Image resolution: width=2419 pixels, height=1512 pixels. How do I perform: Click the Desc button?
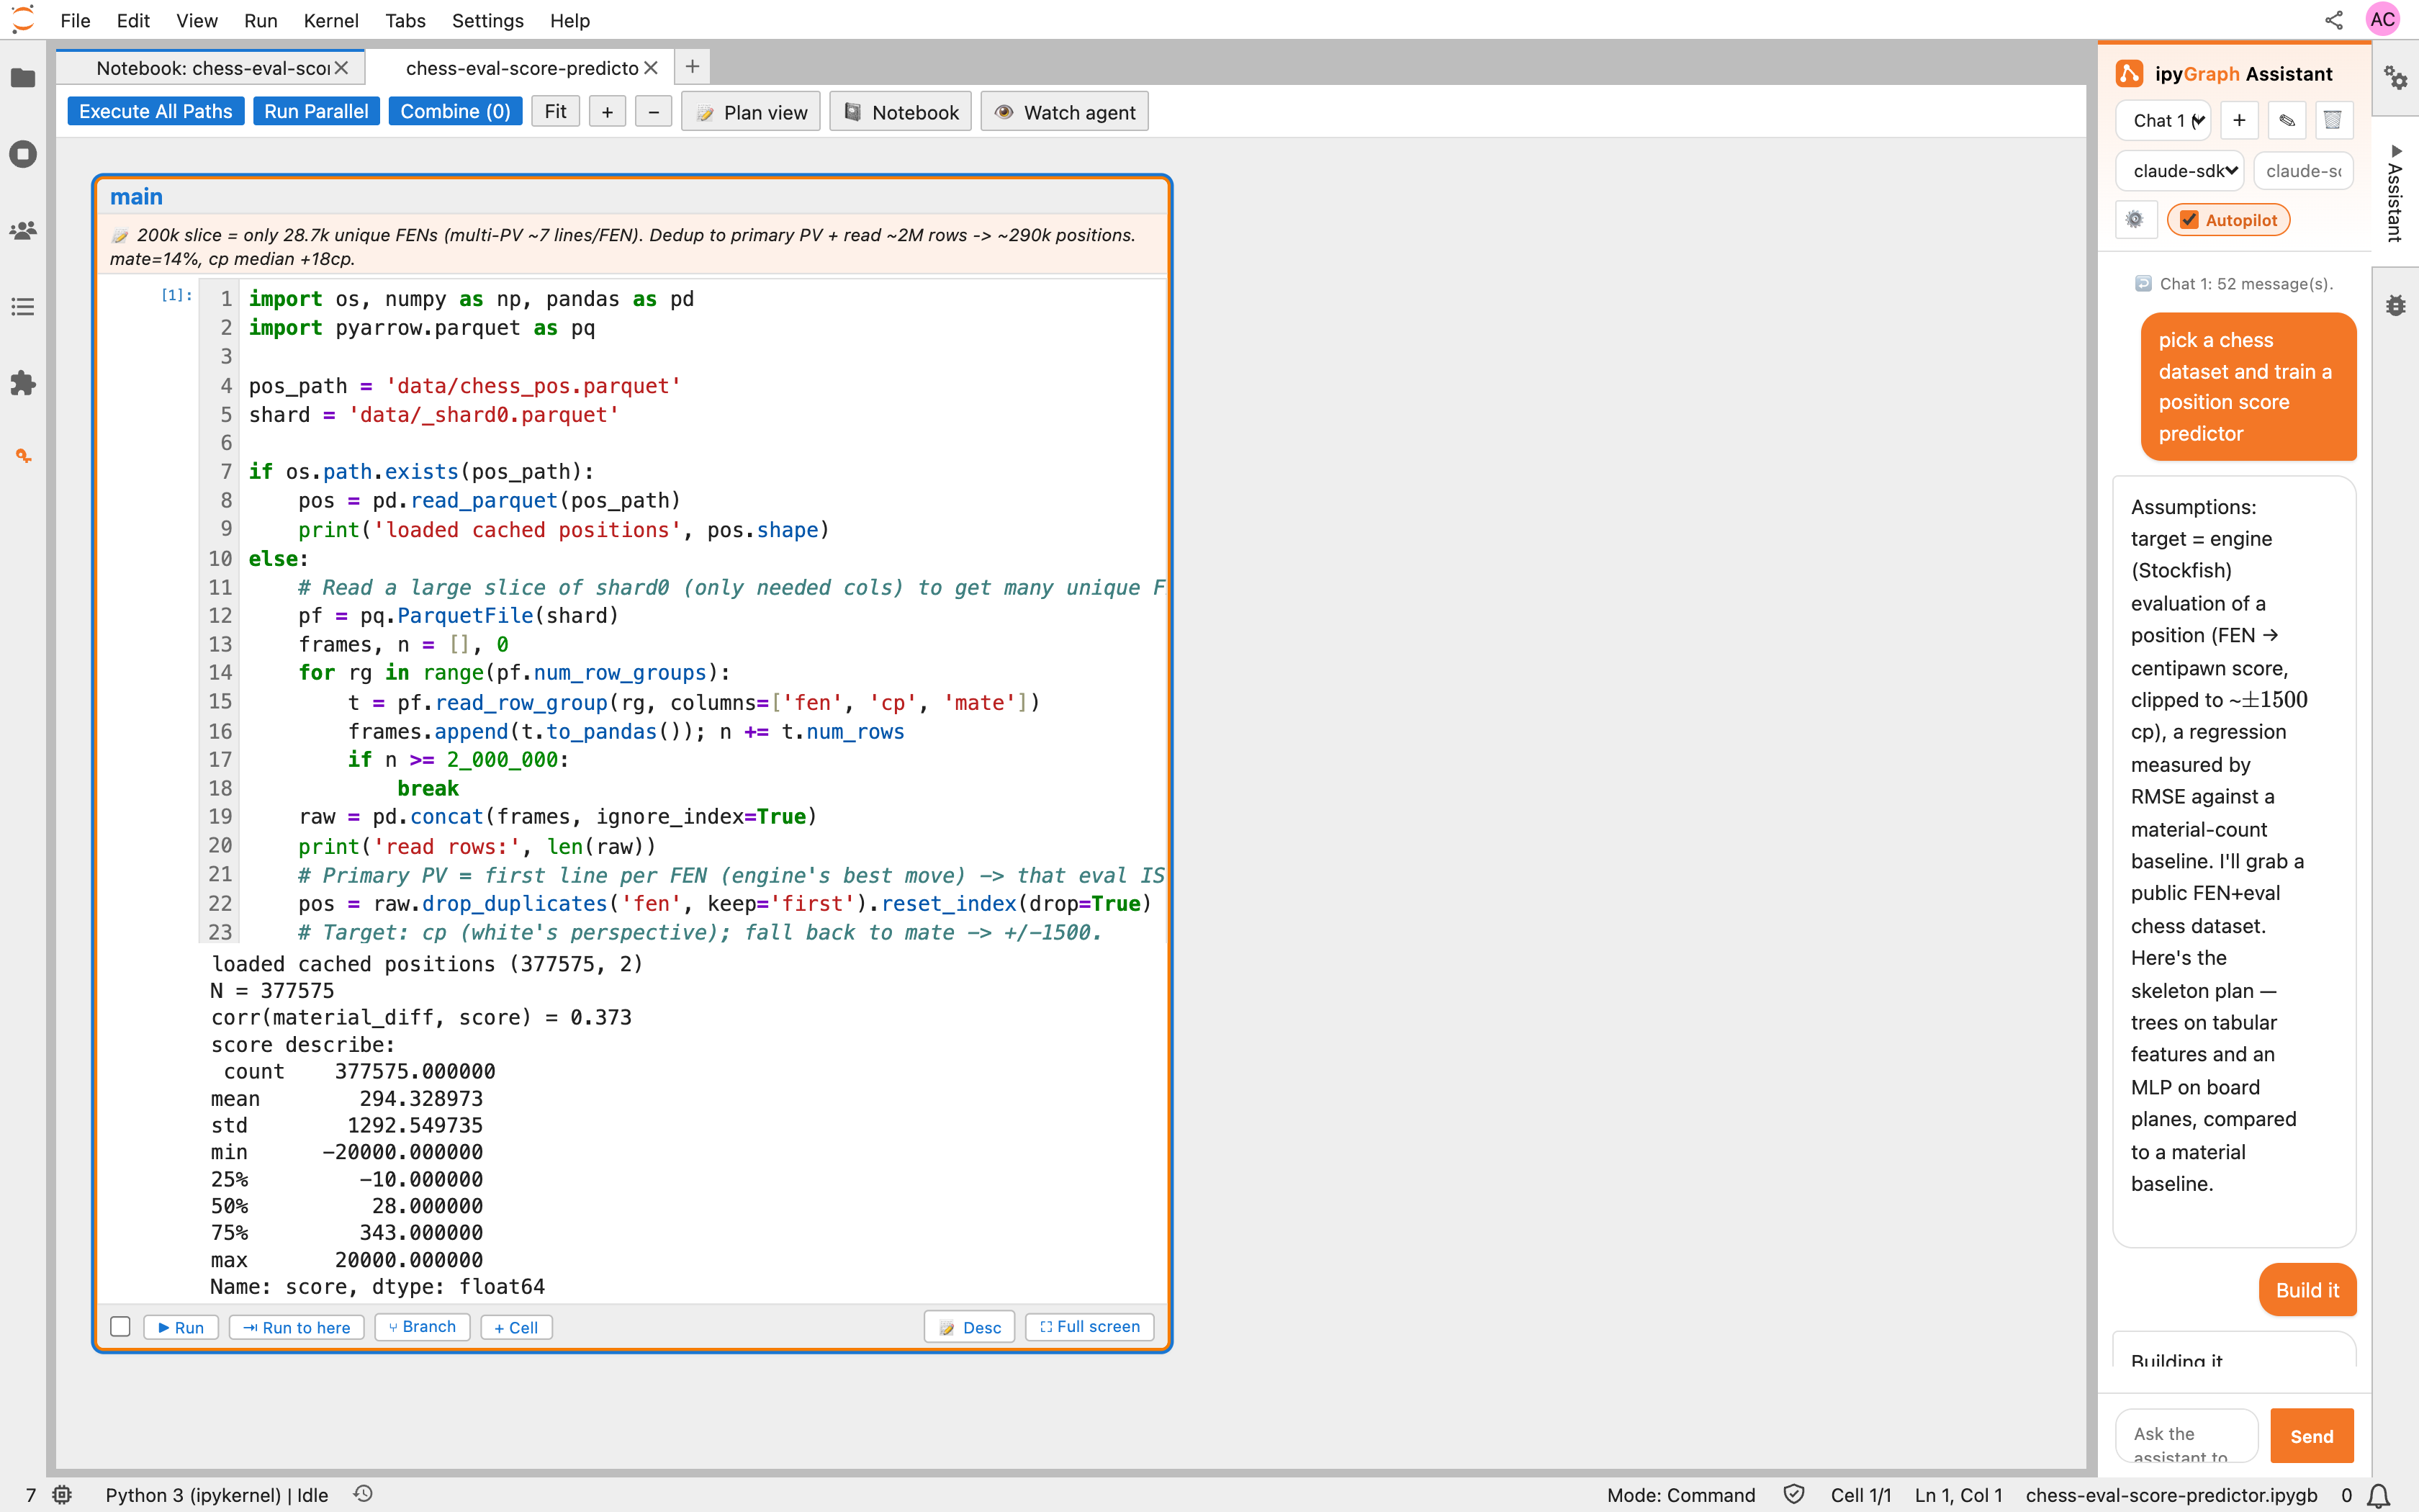click(x=970, y=1327)
